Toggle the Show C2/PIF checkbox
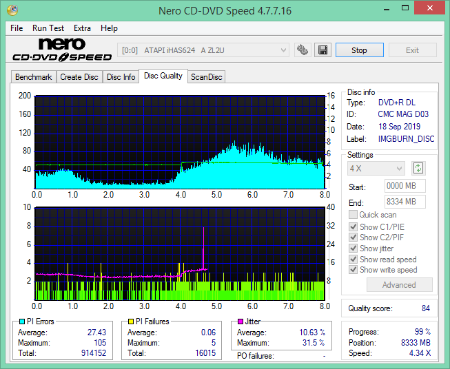The image size is (450, 369). point(353,238)
